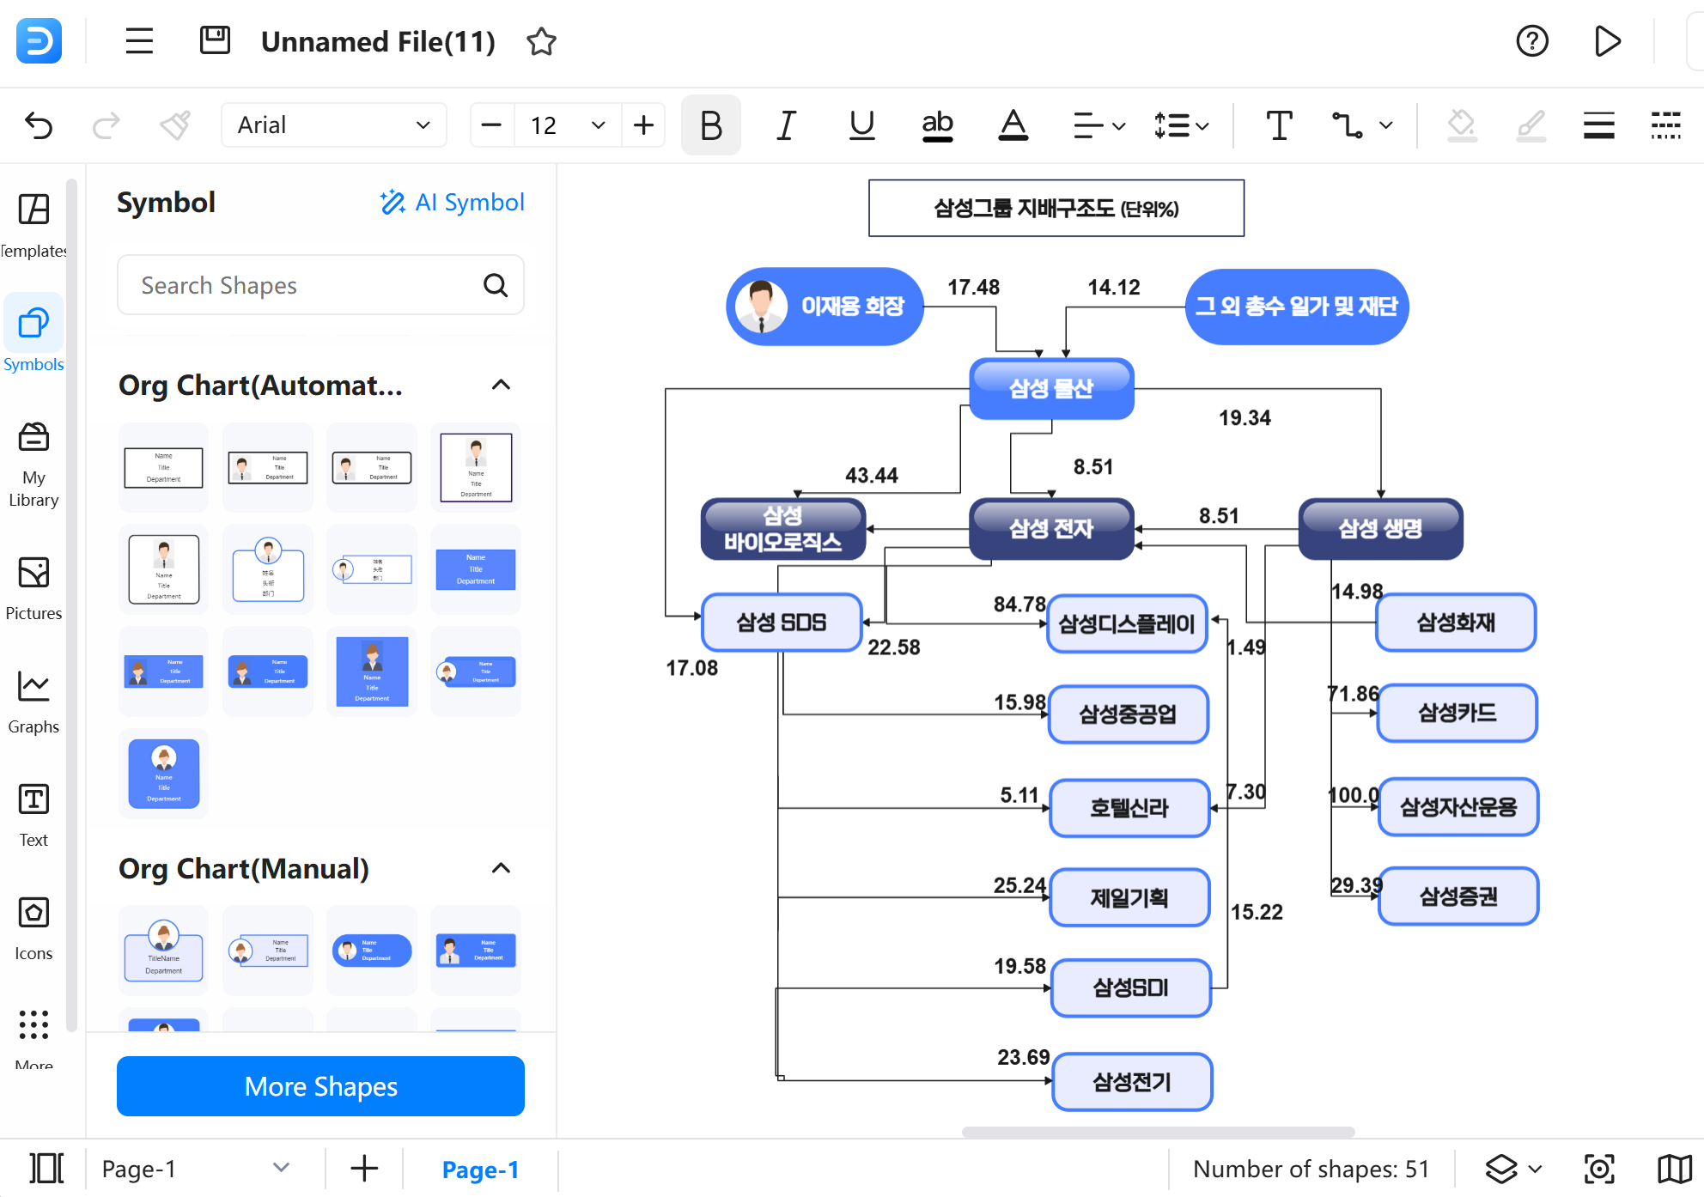This screenshot has height=1197, width=1704.
Task: Star the Unnamed File(11) document
Action: 541,41
